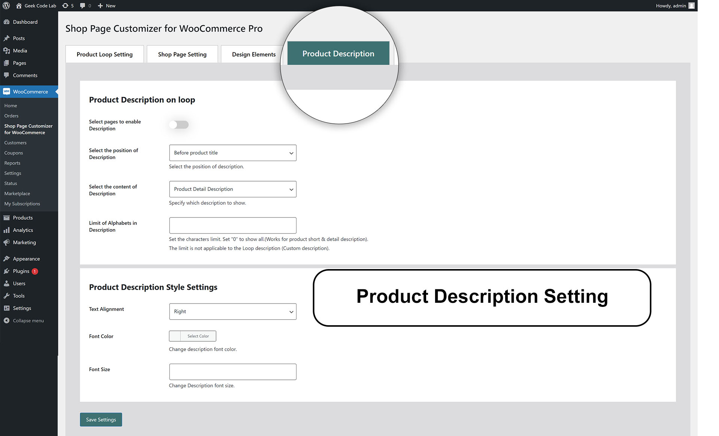Toggle the enable Description switch
The image size is (719, 436).
tap(179, 125)
